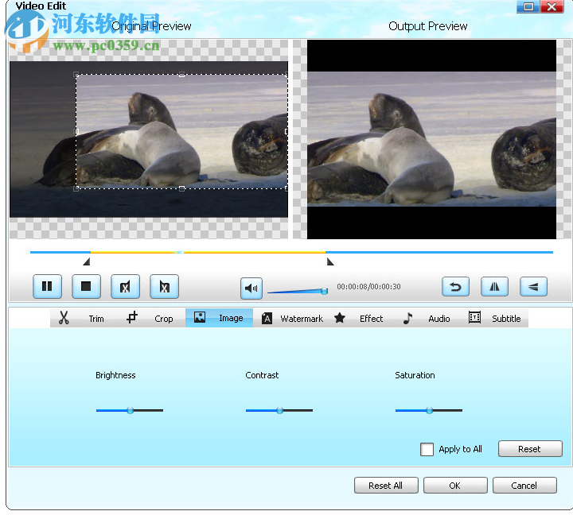Maximize the Video Edit window
This screenshot has height=515, width=573.
click(528, 6)
